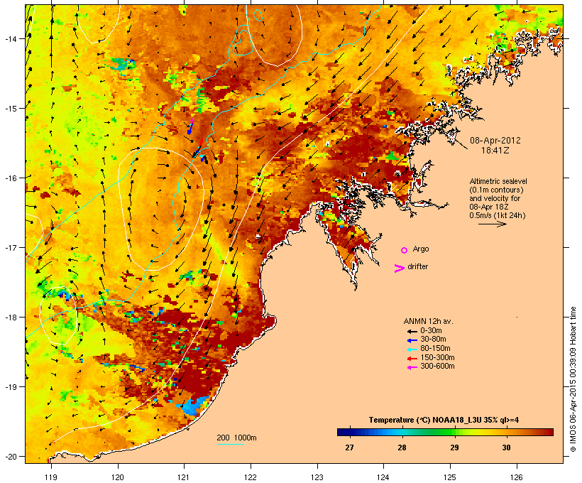Click the 'Altimetric sealevel' text line
582x483 pixels.
[498, 181]
